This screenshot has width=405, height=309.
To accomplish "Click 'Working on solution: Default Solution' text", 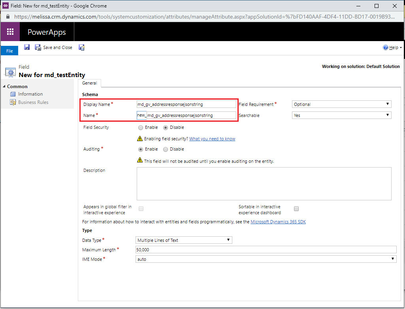I will 361,66.
